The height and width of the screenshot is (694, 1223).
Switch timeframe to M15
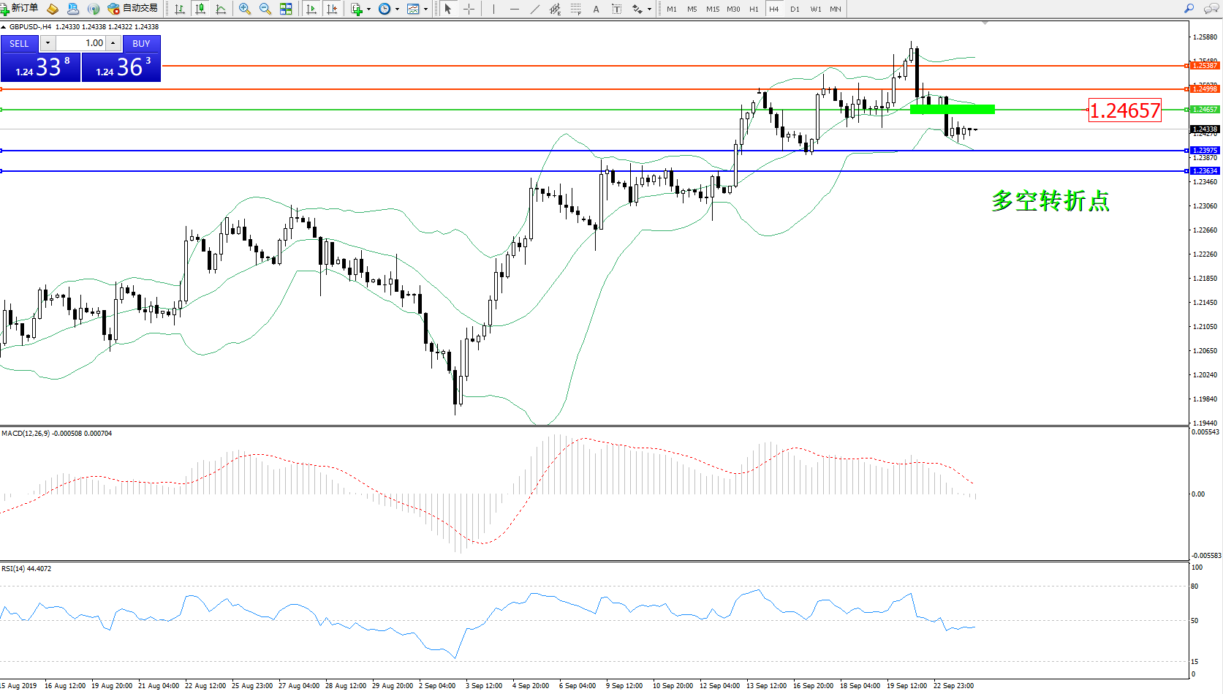712,10
